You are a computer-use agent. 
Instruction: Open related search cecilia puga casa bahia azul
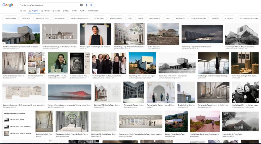coord(20,126)
